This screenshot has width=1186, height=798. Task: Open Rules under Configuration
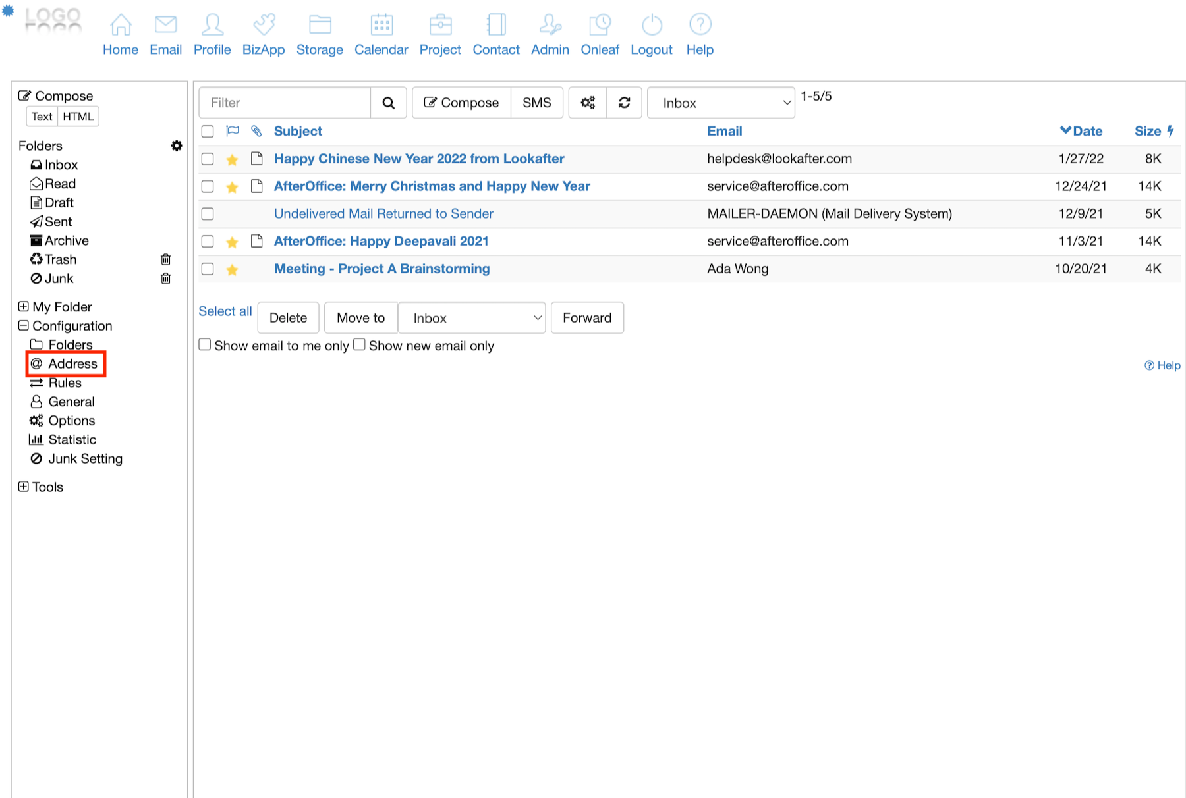65,383
